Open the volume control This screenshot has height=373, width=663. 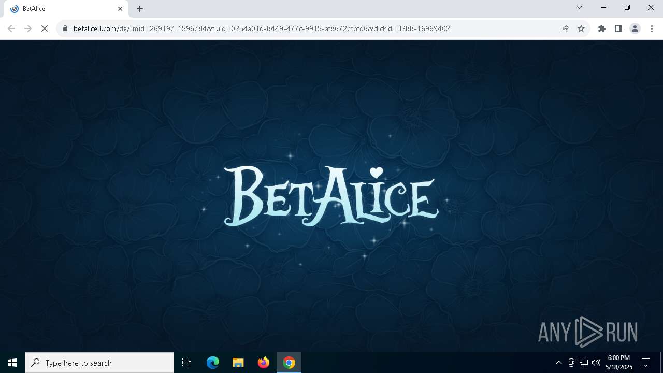click(x=596, y=363)
